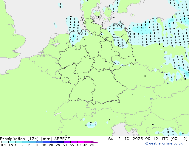Screen dimensions: 189x146
Task: Click the '20' legend label
Action: pyautogui.click(x=51, y=145)
